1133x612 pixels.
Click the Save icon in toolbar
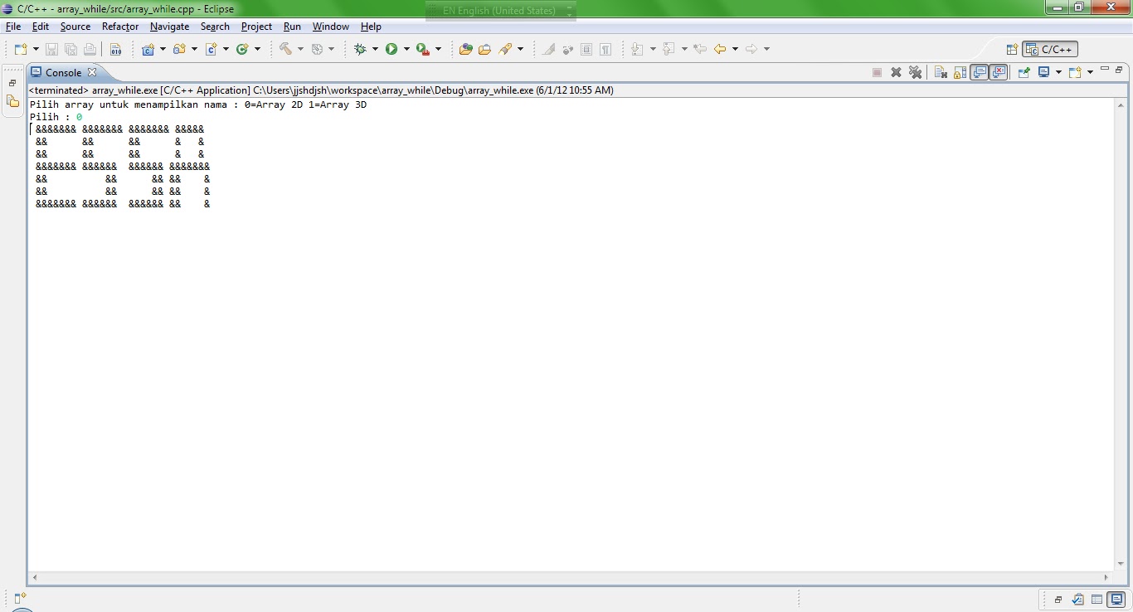coord(51,49)
